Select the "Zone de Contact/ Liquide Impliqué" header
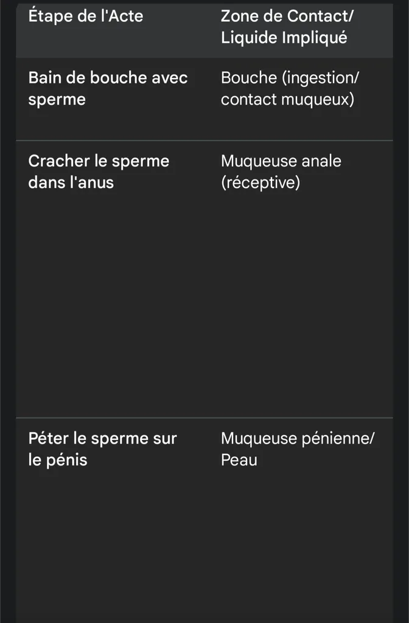This screenshot has height=623, width=409. 287,27
